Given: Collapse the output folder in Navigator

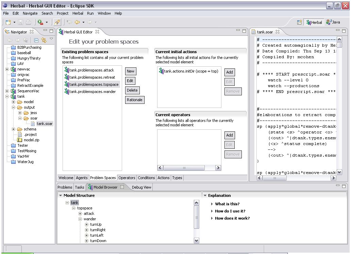Looking at the screenshot, I should click(x=13, y=107).
